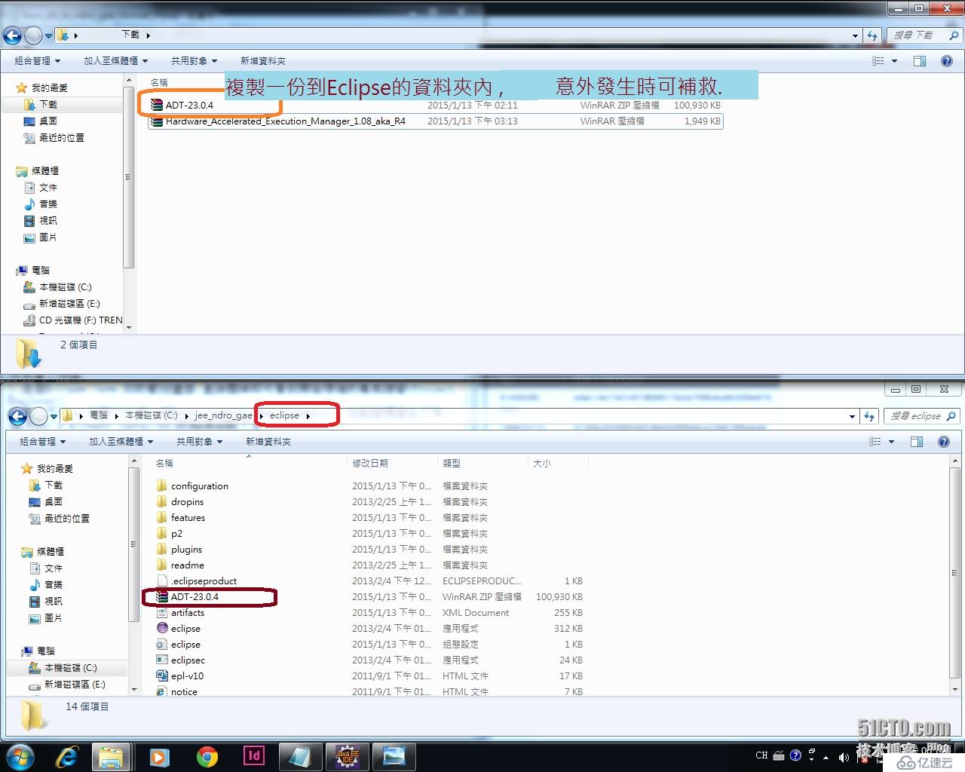Select the artifacts XML document

[x=188, y=613]
